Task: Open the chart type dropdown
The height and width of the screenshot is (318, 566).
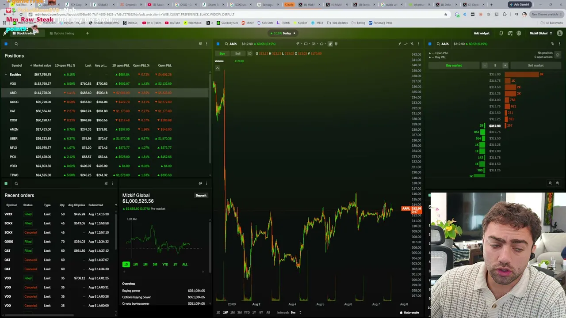Action: (x=315, y=44)
